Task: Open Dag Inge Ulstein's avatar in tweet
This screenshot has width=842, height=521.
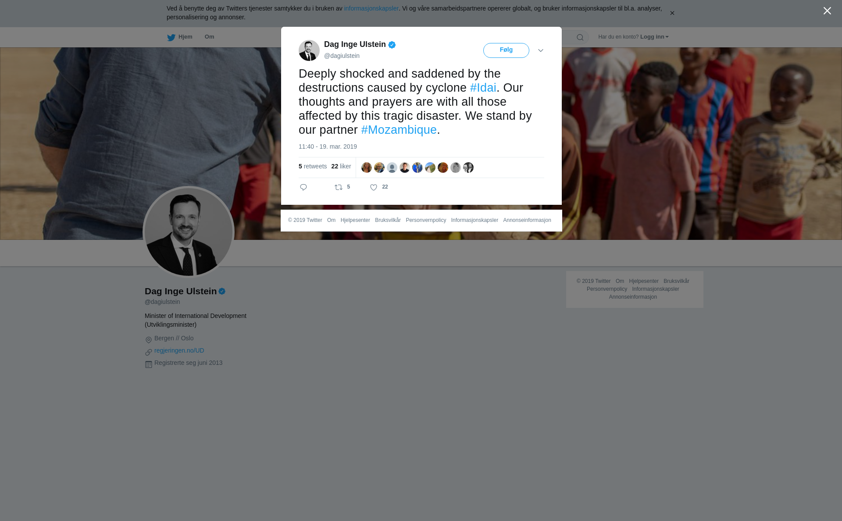Action: [x=309, y=50]
